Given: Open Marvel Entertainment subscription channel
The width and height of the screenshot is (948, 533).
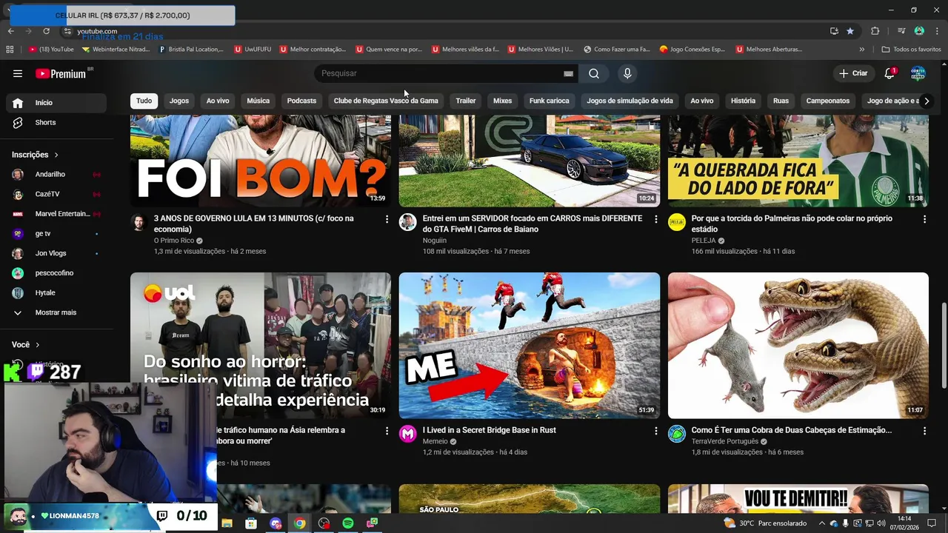Looking at the screenshot, I should click(56, 214).
